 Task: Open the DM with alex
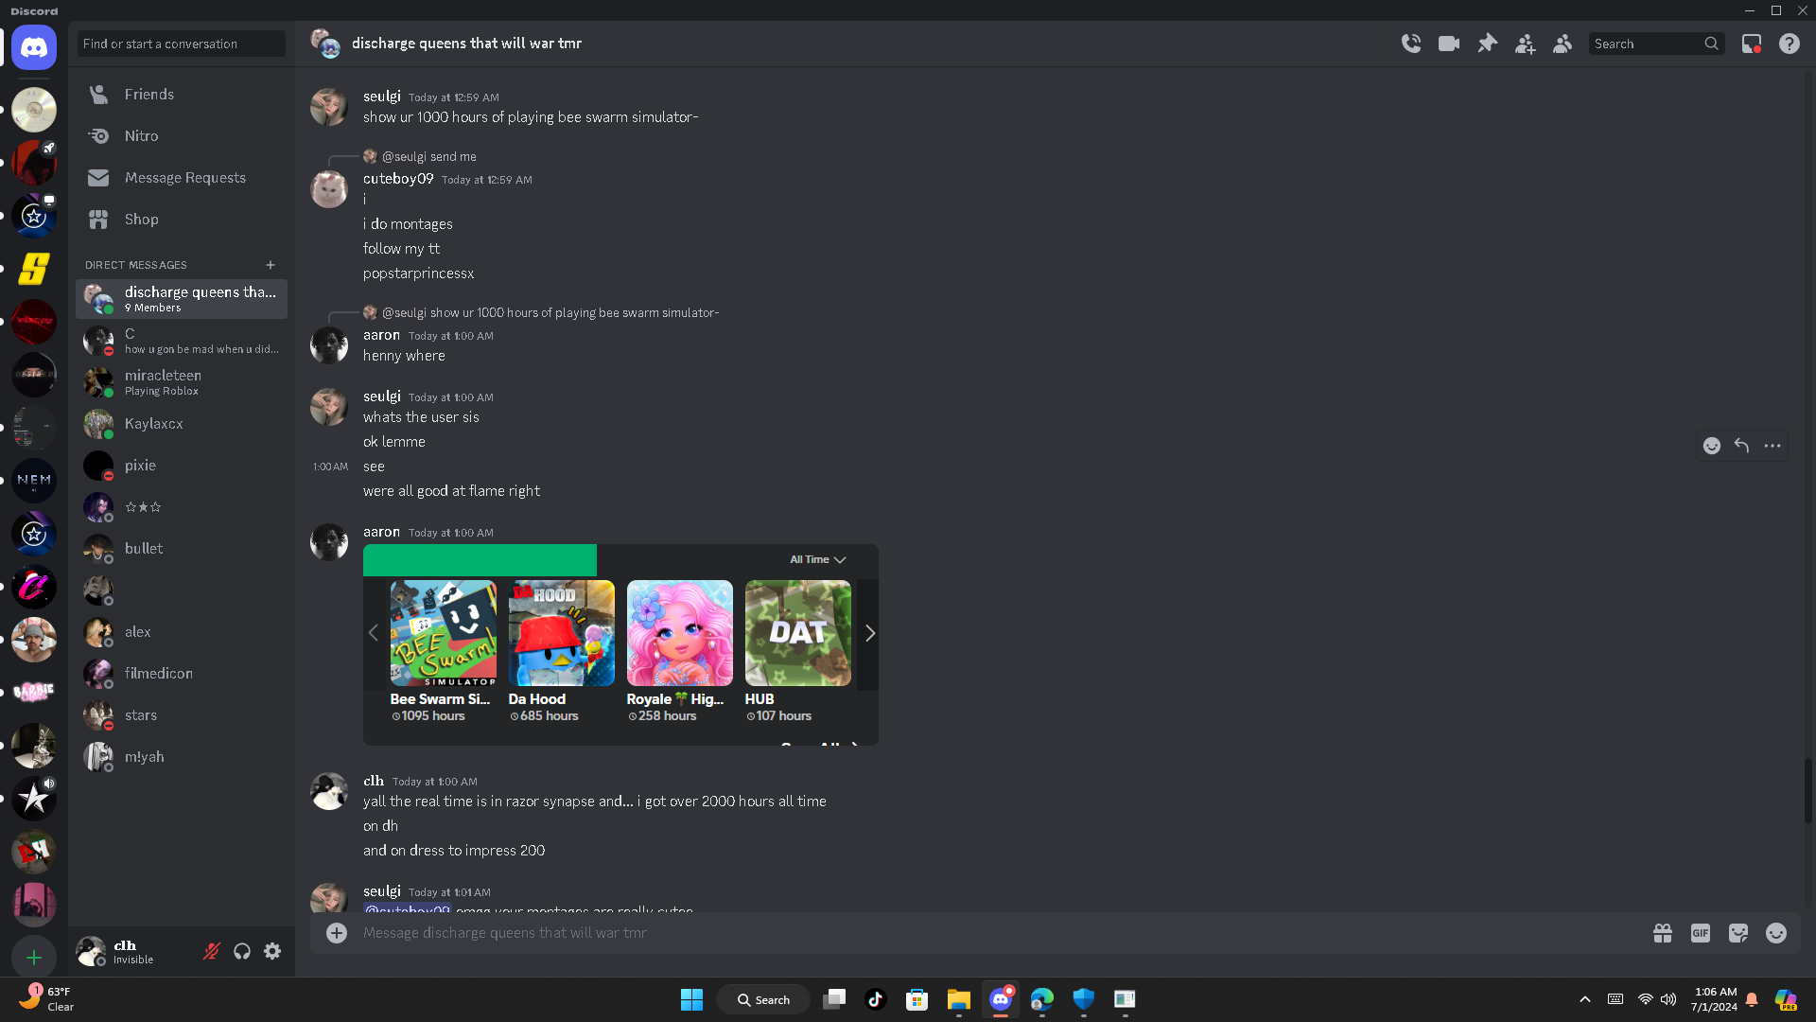coord(182,632)
